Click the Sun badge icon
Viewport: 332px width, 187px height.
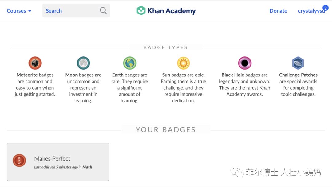pos(183,63)
